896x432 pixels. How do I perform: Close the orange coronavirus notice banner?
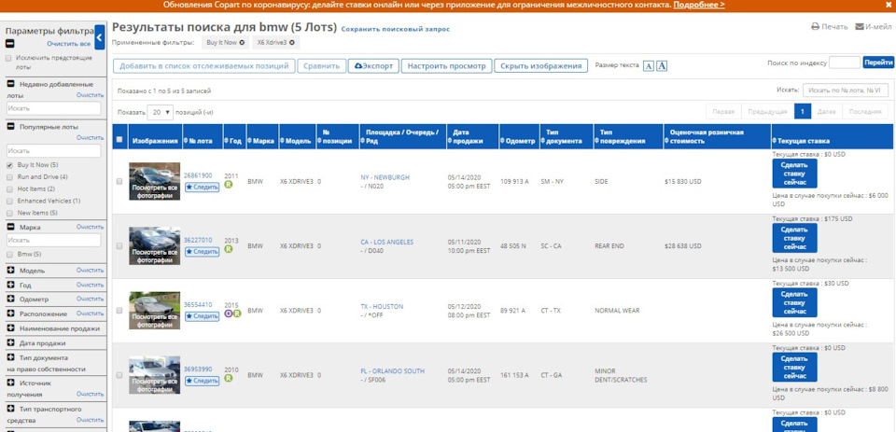(x=890, y=5)
